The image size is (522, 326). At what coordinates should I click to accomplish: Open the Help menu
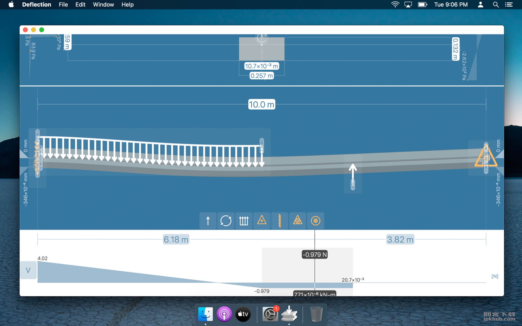pos(127,5)
